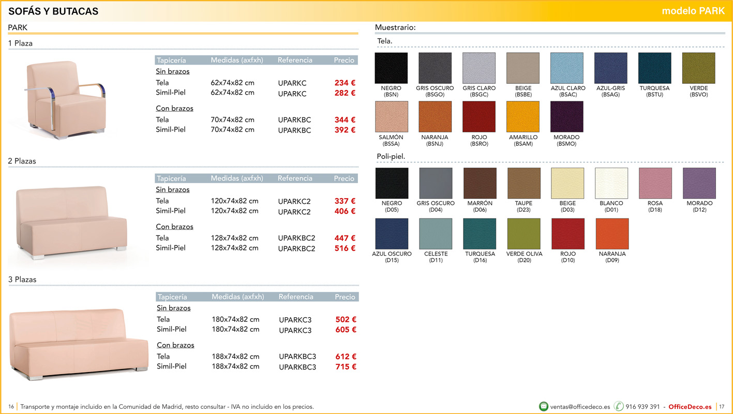Image resolution: width=733 pixels, height=414 pixels.
Task: Click the 406 € price
Action: coord(345,211)
